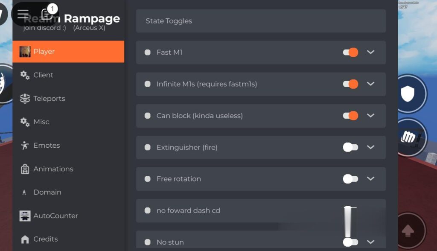Viewport: 437px width, 251px height.
Task: Turn on the Free rotation toggle
Action: tap(350, 179)
